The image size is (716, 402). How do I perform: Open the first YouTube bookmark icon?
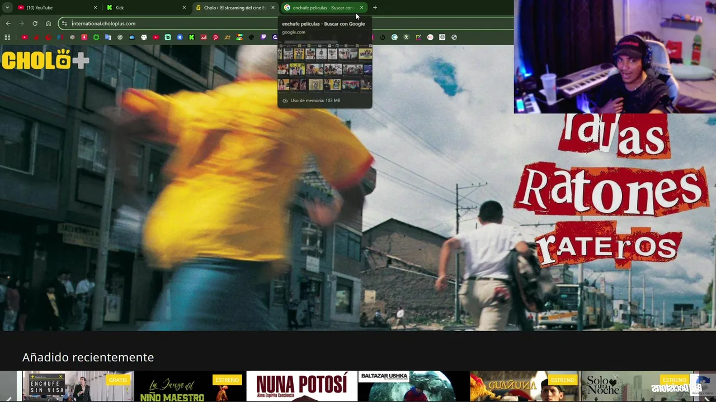pyautogui.click(x=25, y=37)
